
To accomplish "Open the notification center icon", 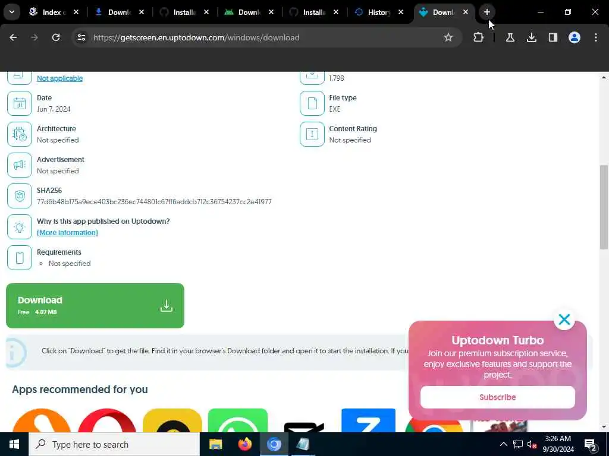I will tap(590, 444).
